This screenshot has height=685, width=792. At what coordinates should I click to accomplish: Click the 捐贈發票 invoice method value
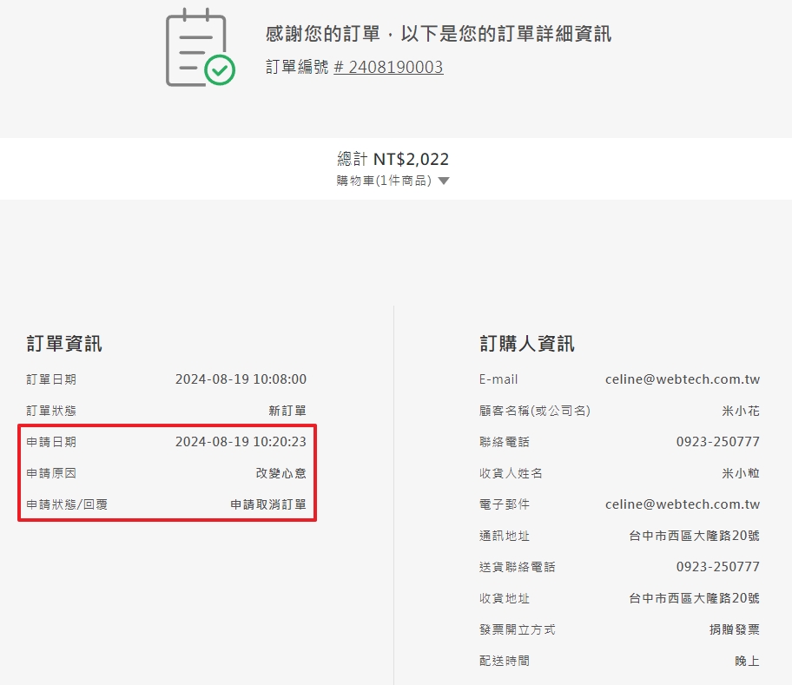point(734,629)
